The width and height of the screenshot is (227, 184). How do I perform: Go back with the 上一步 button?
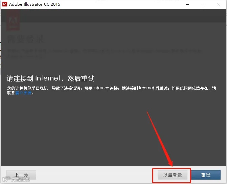pos(21,175)
